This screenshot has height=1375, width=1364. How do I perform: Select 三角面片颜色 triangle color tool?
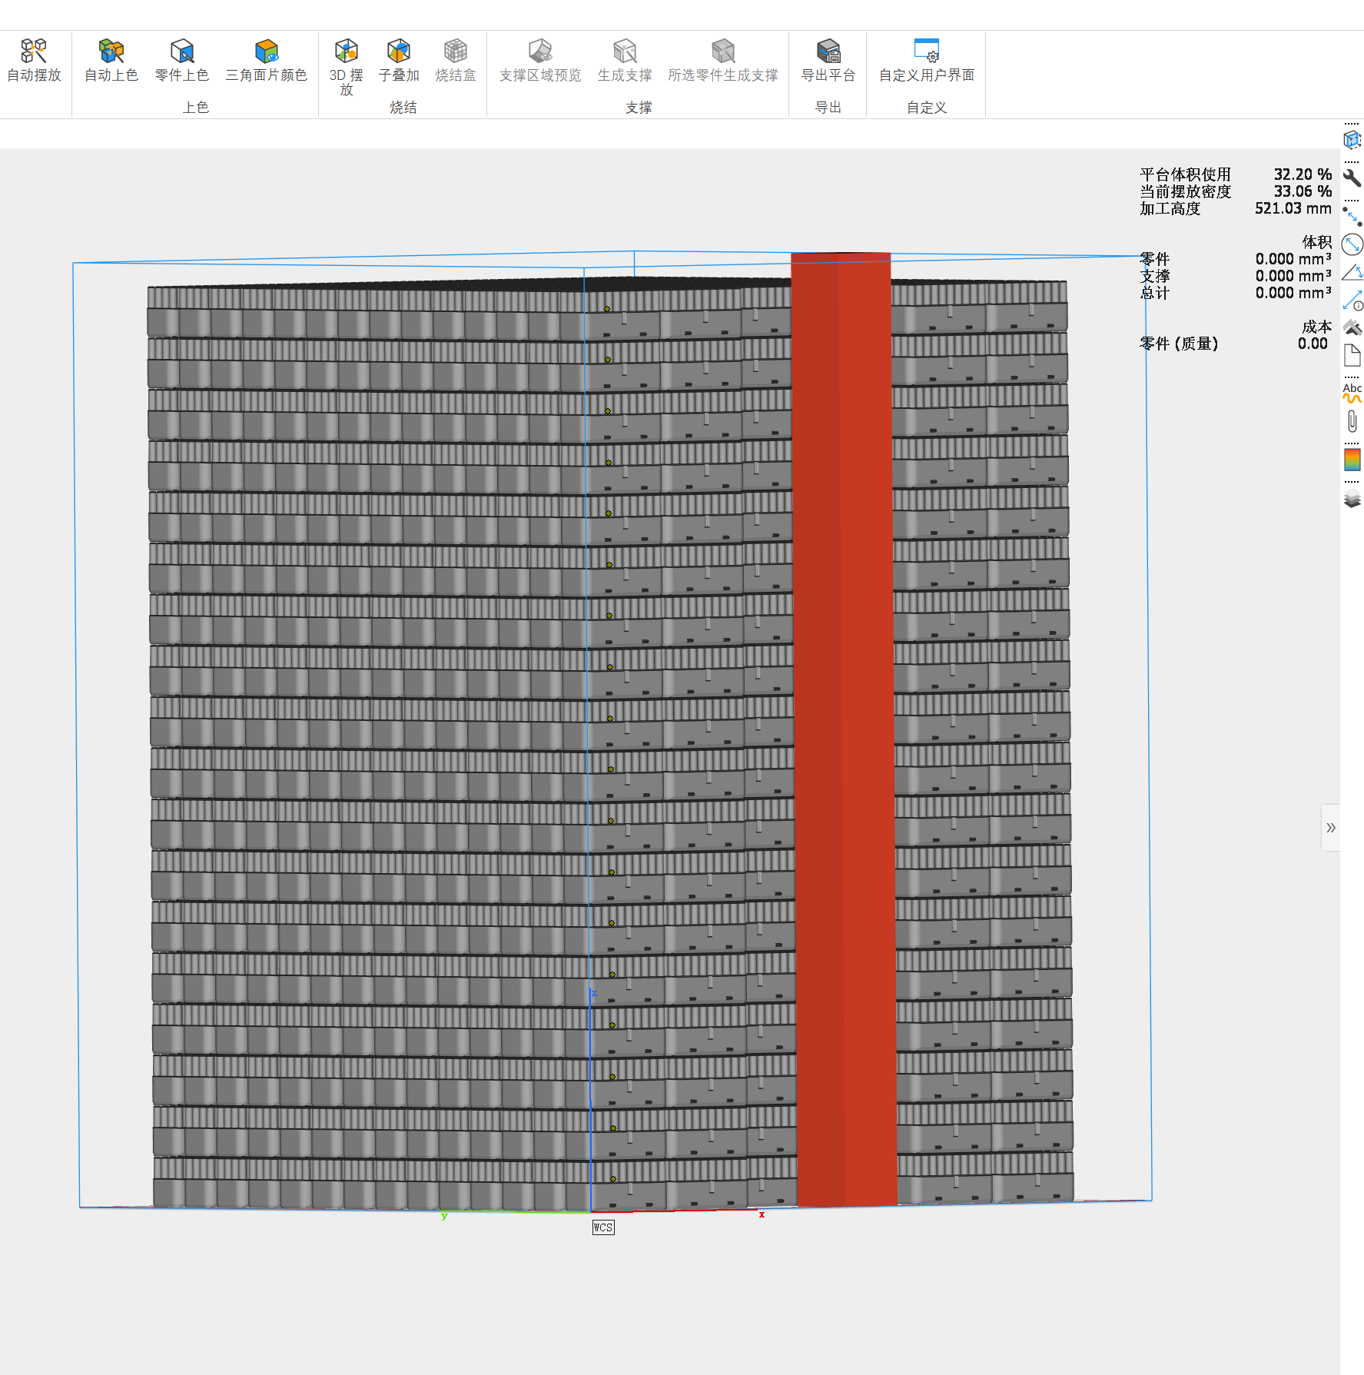point(267,60)
